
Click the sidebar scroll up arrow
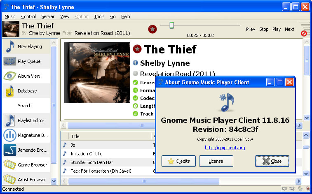[54, 42]
